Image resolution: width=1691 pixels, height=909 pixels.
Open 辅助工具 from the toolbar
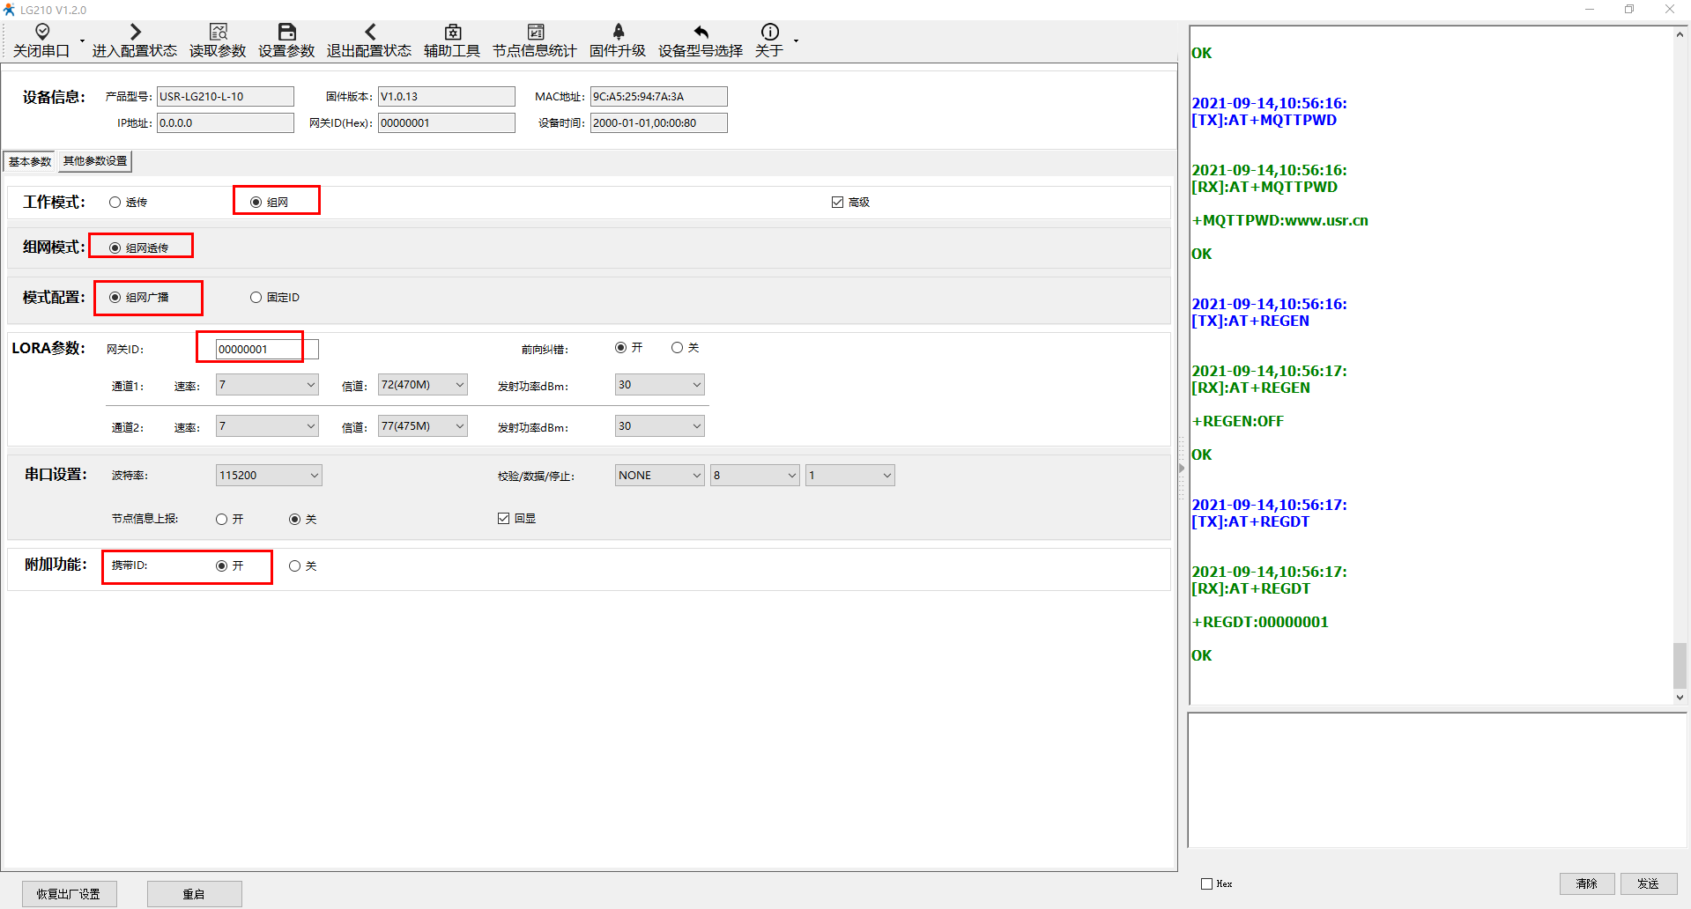(x=452, y=33)
